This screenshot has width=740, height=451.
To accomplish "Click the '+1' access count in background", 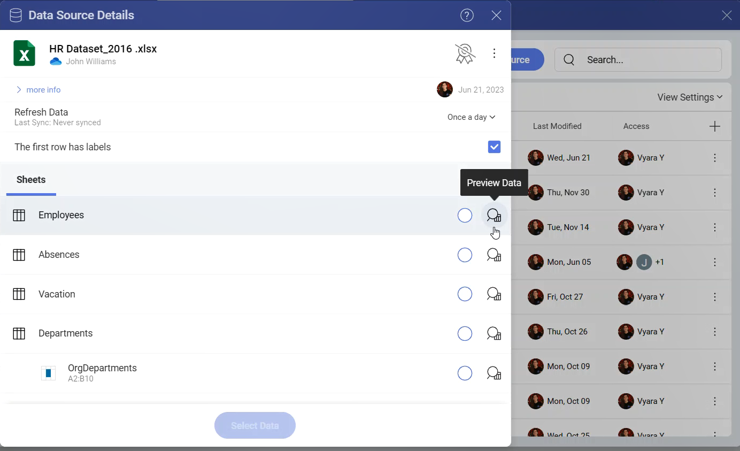I will [x=660, y=262].
